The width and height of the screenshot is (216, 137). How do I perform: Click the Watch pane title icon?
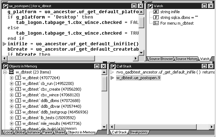click(150, 6)
